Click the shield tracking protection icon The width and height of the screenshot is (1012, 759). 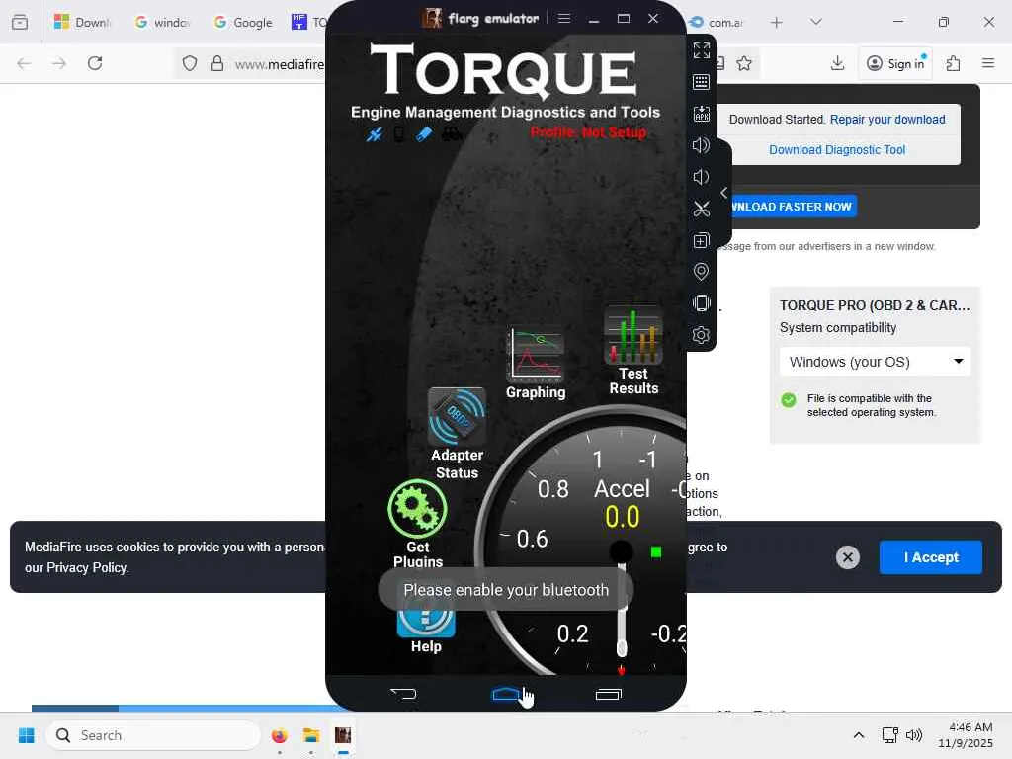[x=189, y=63]
